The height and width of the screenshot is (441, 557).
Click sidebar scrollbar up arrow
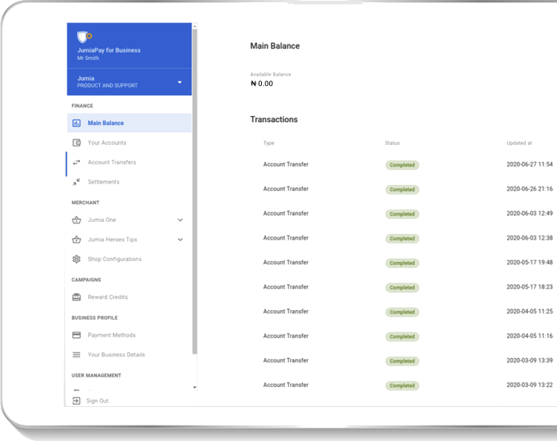click(195, 27)
